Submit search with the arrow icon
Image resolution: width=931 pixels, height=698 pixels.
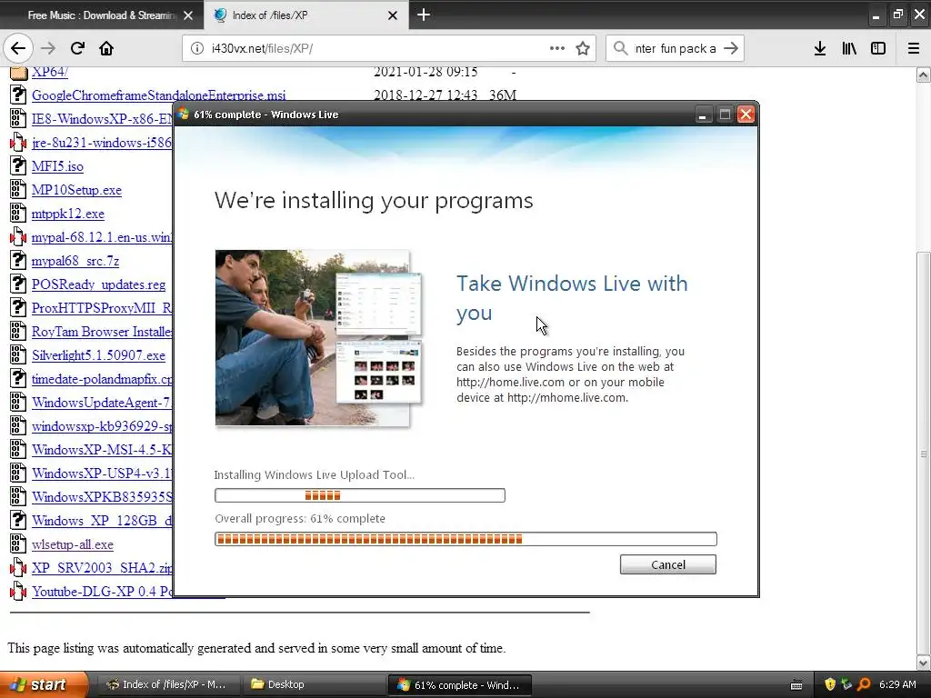pos(731,48)
